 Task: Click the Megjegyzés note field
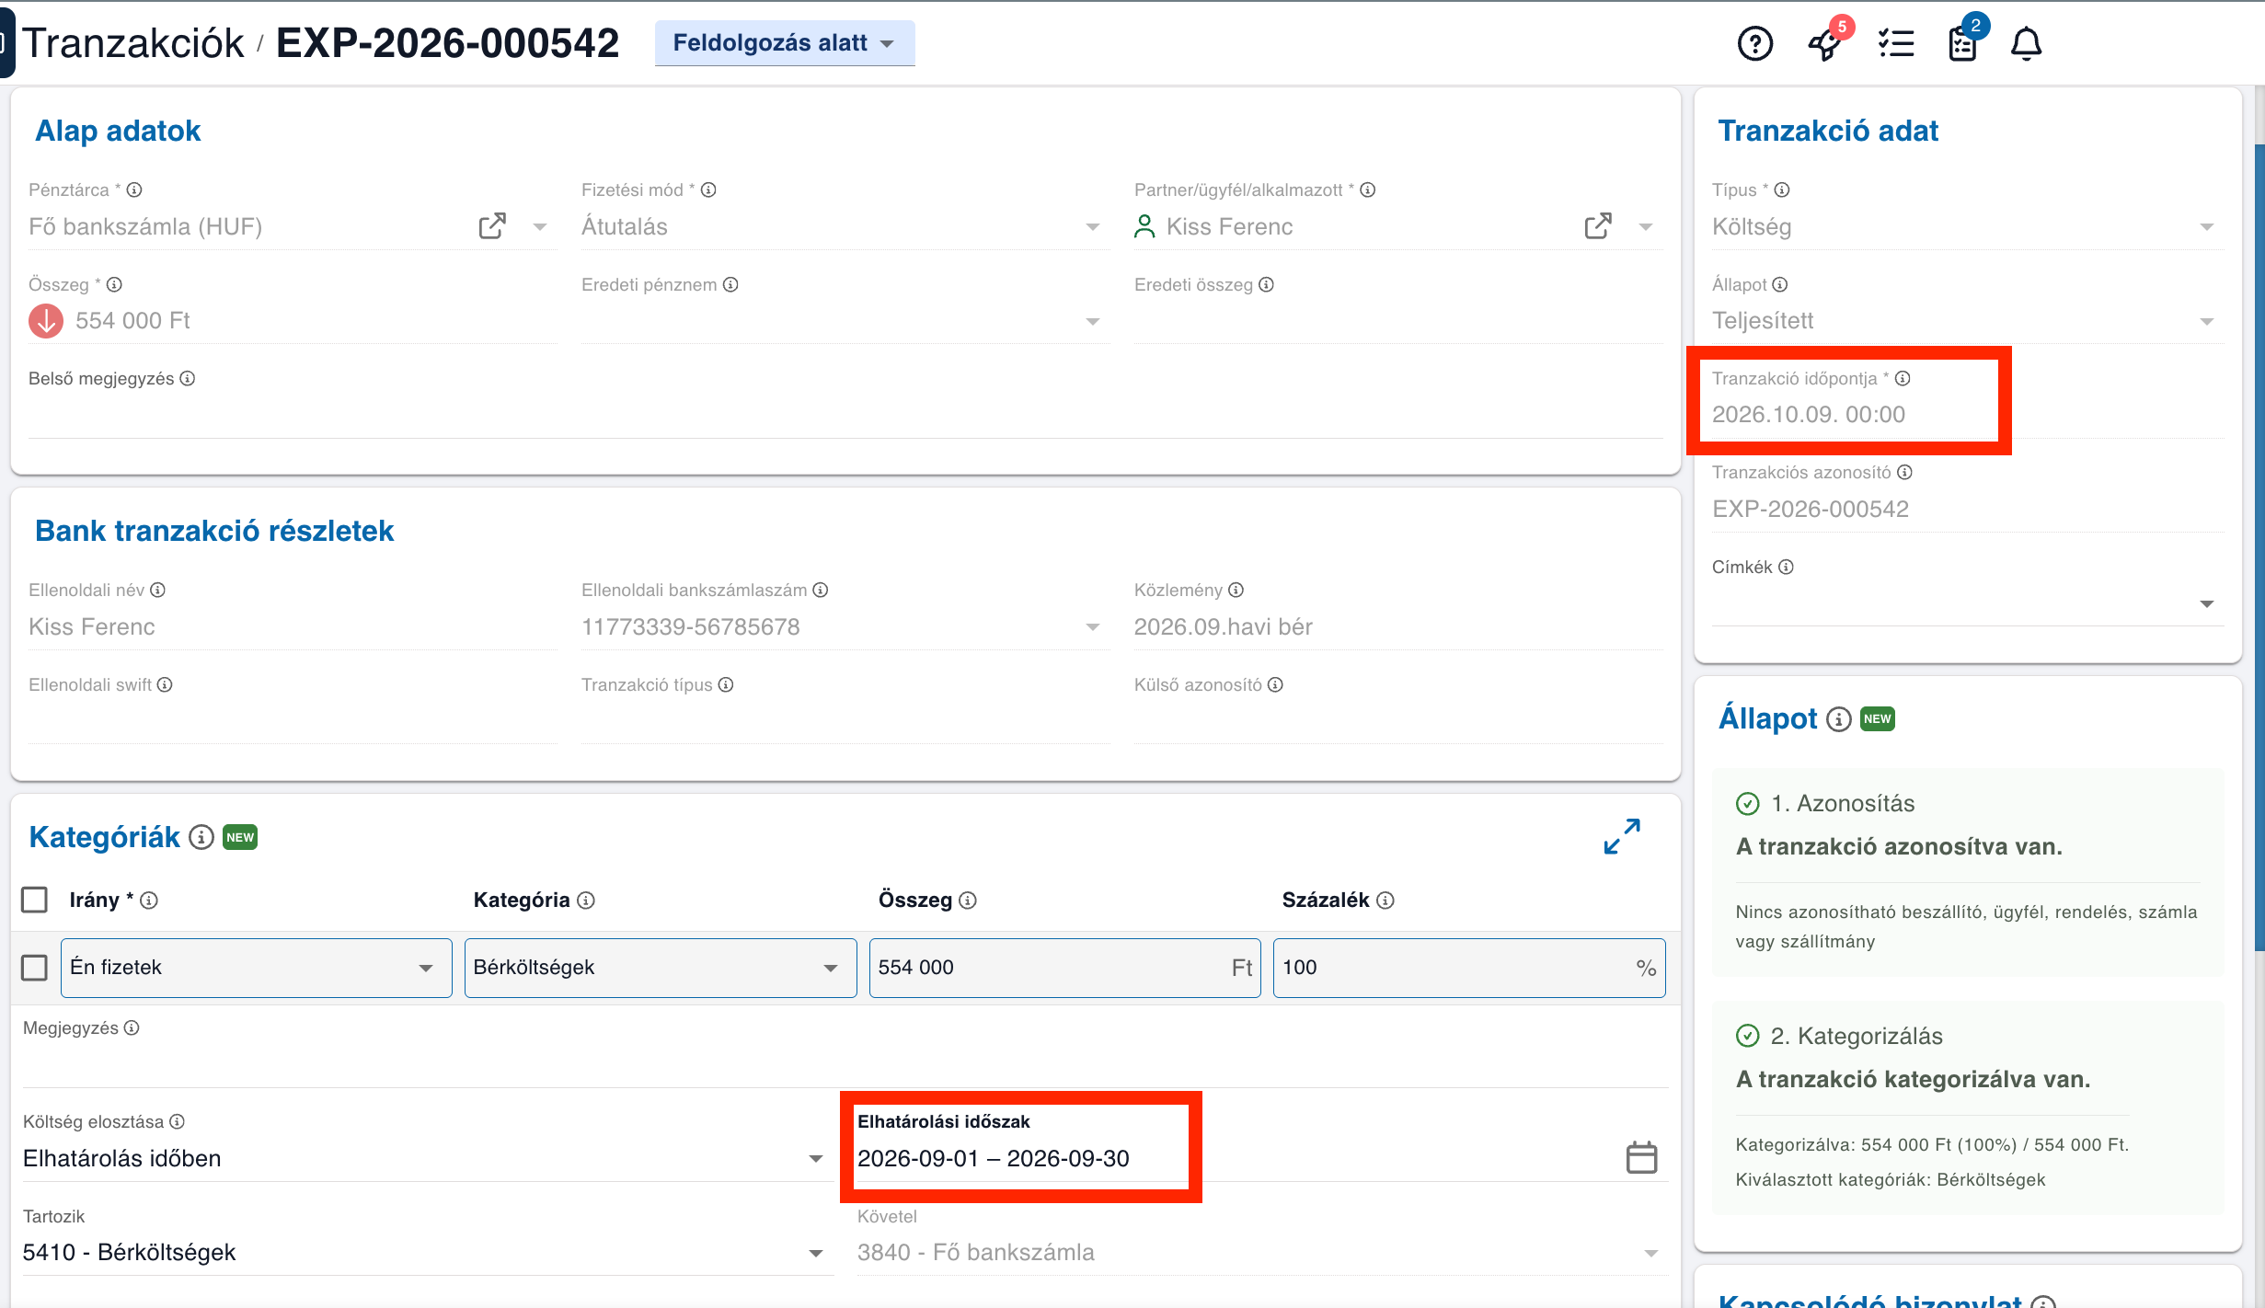[x=845, y=1065]
